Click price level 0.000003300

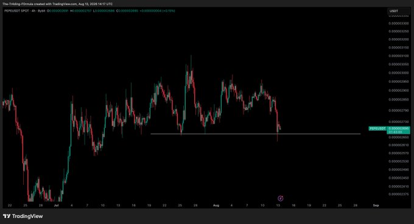(399, 23)
